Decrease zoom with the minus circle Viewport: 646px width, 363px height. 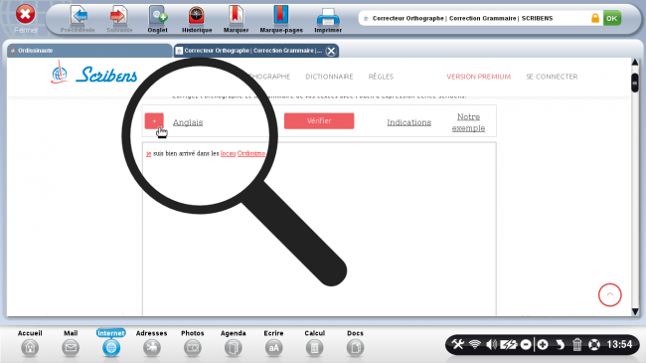click(526, 344)
